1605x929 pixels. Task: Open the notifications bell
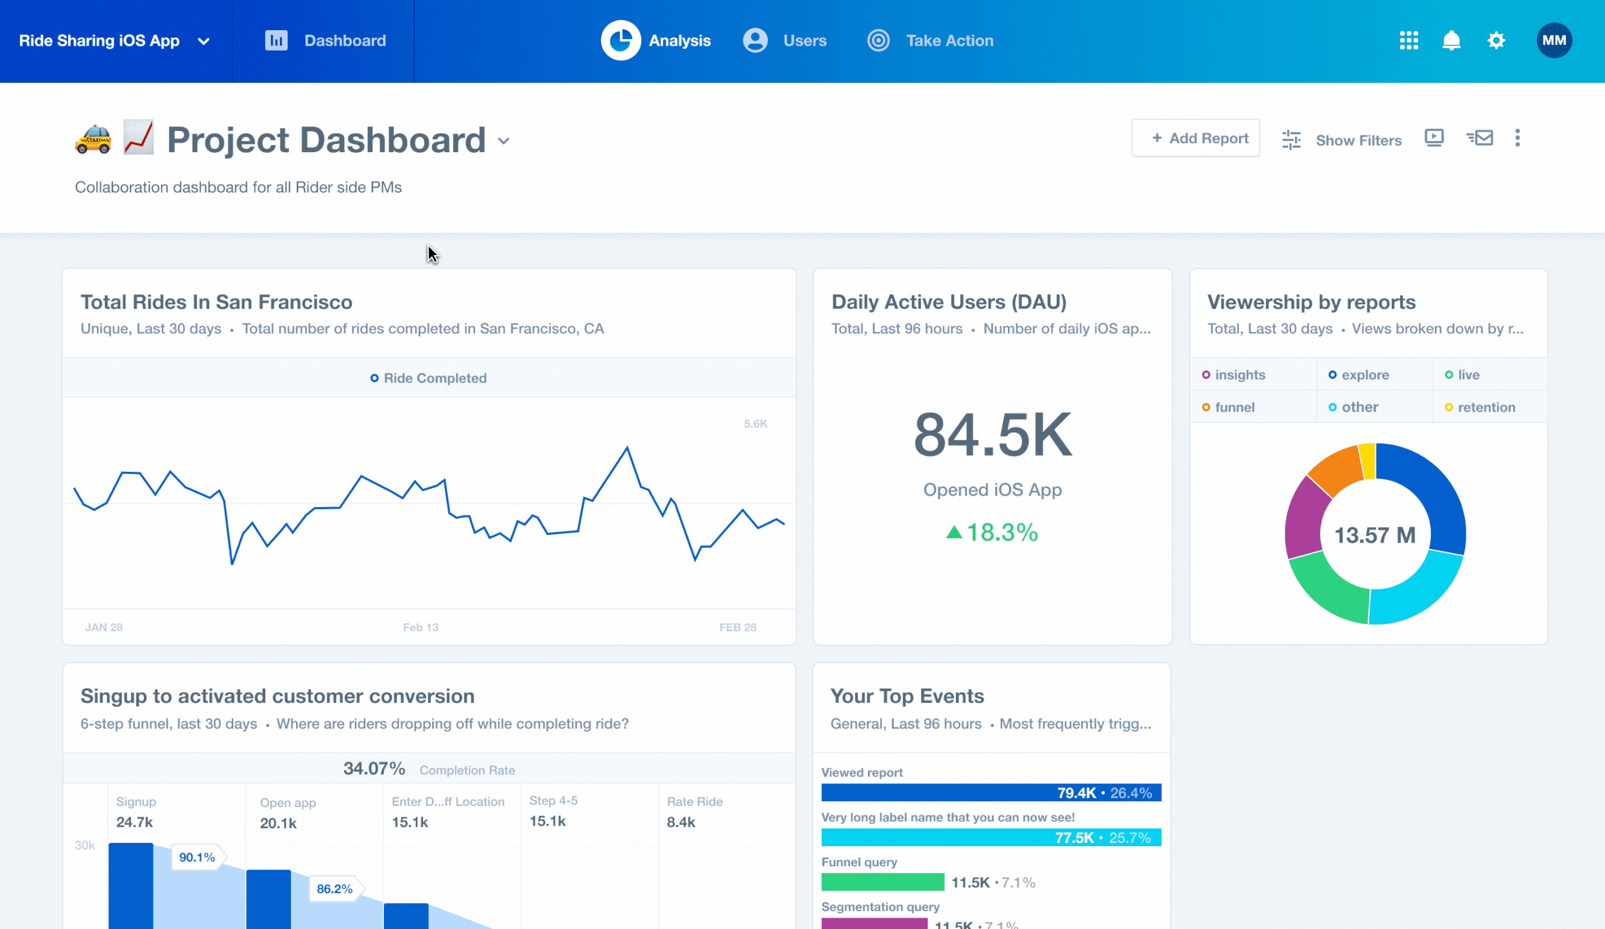coord(1452,40)
